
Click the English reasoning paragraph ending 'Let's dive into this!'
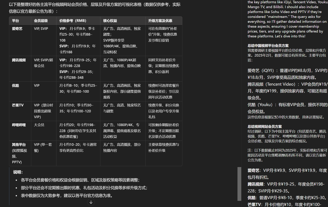(x=287, y=19)
